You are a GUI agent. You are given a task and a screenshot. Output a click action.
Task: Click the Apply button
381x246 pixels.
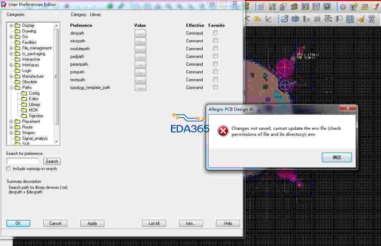pos(92,223)
